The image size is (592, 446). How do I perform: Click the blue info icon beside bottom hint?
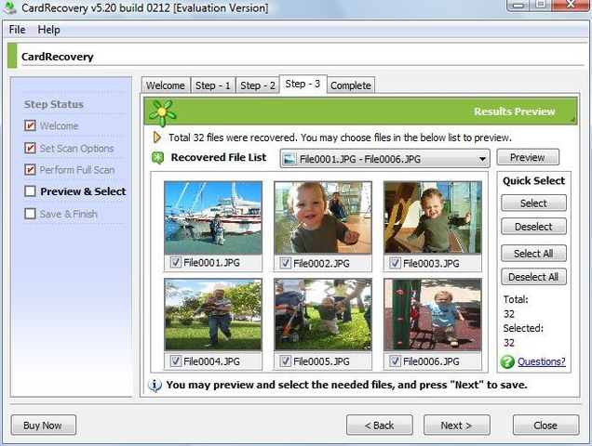pos(155,386)
